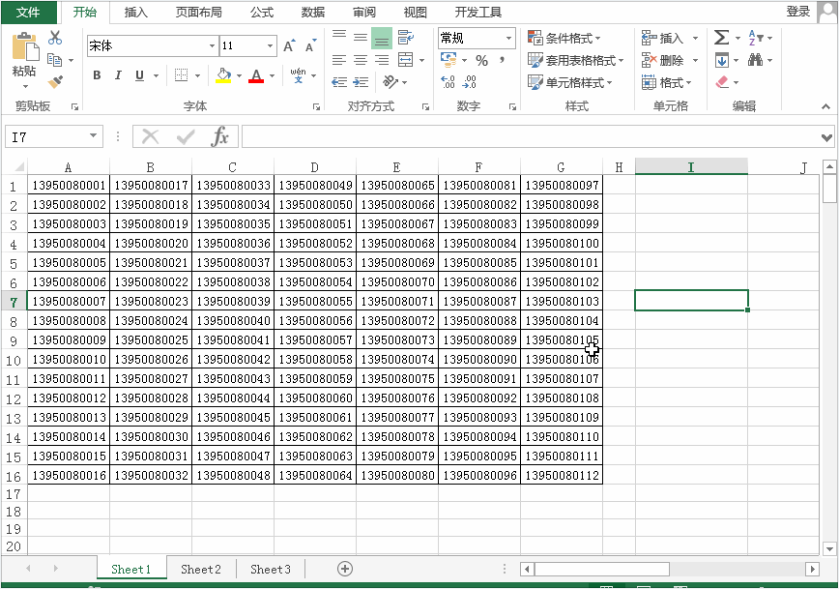Toggle bold formatting

coord(97,75)
